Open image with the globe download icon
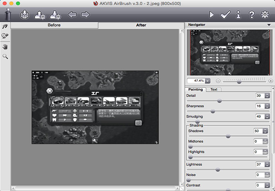The image size is (275, 191). pos(25,15)
